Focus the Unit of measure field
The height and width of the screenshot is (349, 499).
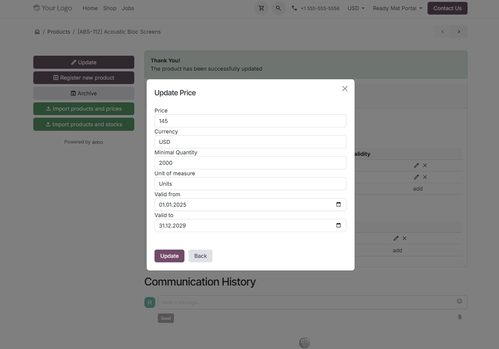point(250,184)
